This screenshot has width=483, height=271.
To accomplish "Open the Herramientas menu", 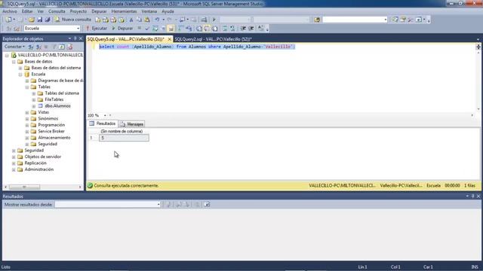I will (124, 11).
